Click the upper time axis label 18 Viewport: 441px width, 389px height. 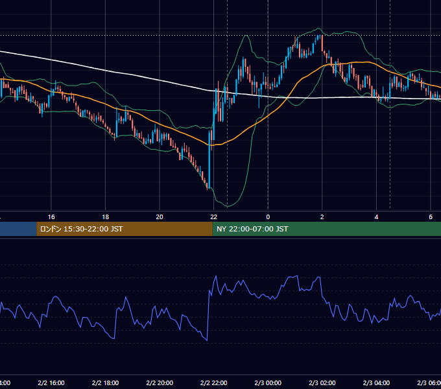[x=106, y=217]
